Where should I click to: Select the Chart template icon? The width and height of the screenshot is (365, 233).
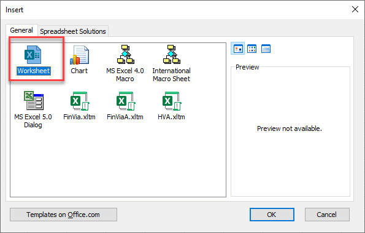pyautogui.click(x=79, y=55)
